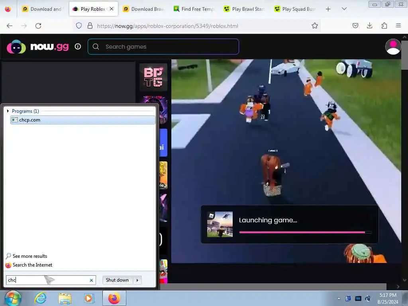Click the Firefox taskbar button
408x306 pixels.
pos(114,298)
